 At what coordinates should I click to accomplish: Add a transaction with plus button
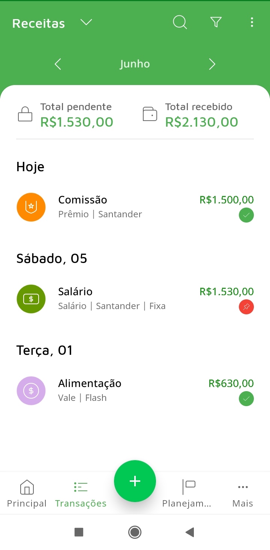pyautogui.click(x=135, y=481)
